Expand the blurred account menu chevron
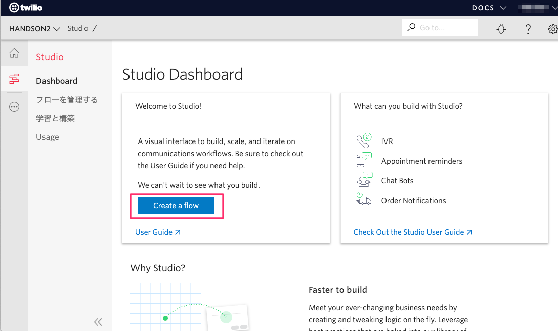Image resolution: width=558 pixels, height=331 pixels. pos(554,8)
